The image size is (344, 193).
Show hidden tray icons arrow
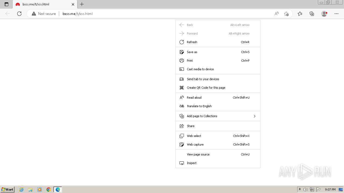[300, 190]
